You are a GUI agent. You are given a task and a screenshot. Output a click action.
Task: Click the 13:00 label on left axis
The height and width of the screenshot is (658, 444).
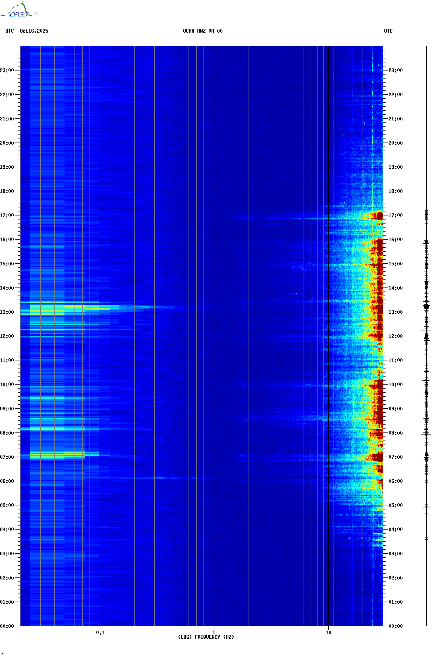point(7,312)
